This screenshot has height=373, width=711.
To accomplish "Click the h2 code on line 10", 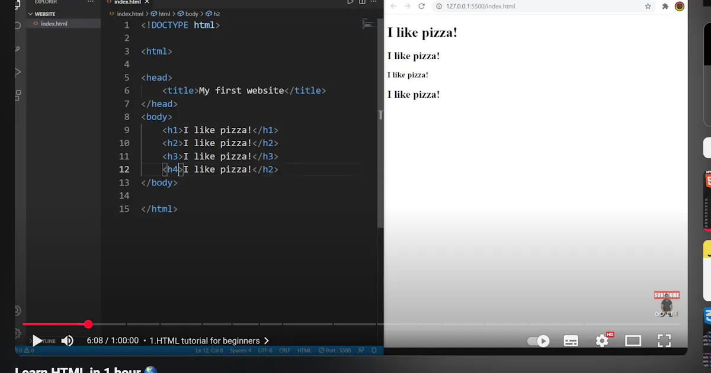I will (x=220, y=143).
